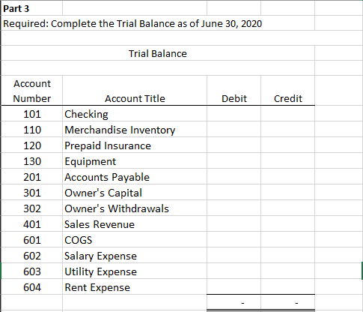Select account number 401 cell
Image resolution: width=363 pixels, height=312 pixels.
31,224
